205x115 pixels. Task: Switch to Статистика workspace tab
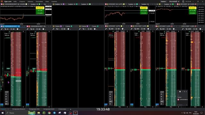tap(62, 109)
